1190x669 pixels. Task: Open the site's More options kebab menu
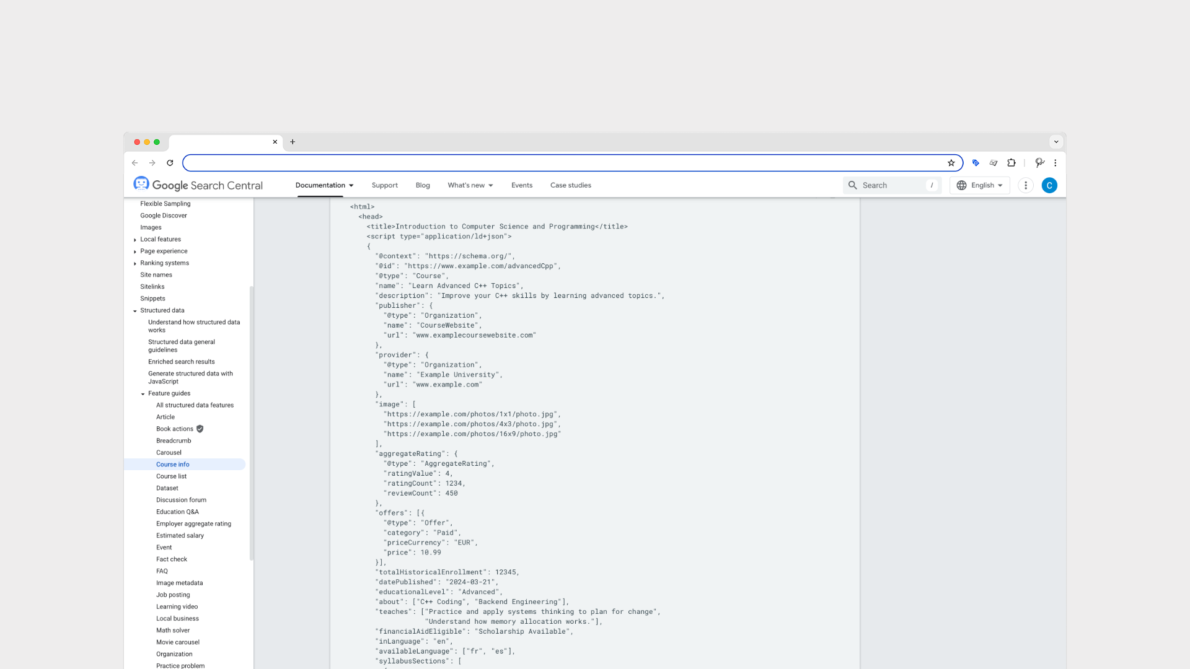pos(1026,185)
